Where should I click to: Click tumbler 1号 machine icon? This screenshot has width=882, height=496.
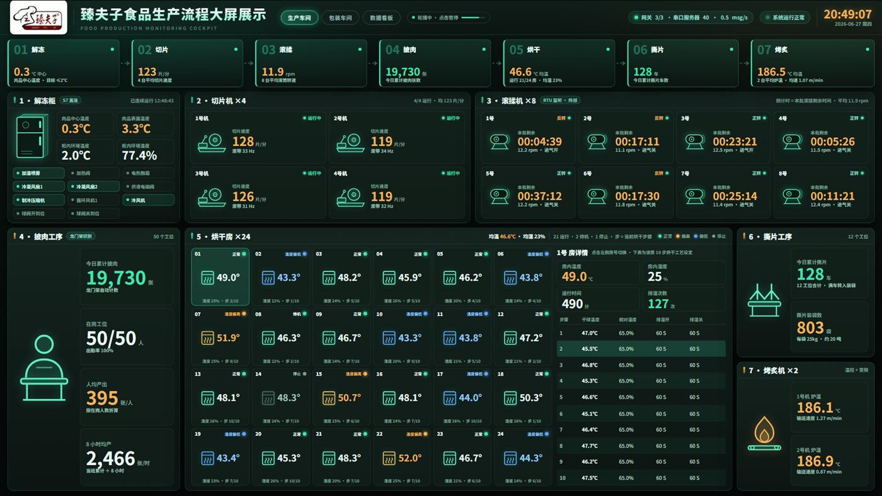pyautogui.click(x=499, y=142)
